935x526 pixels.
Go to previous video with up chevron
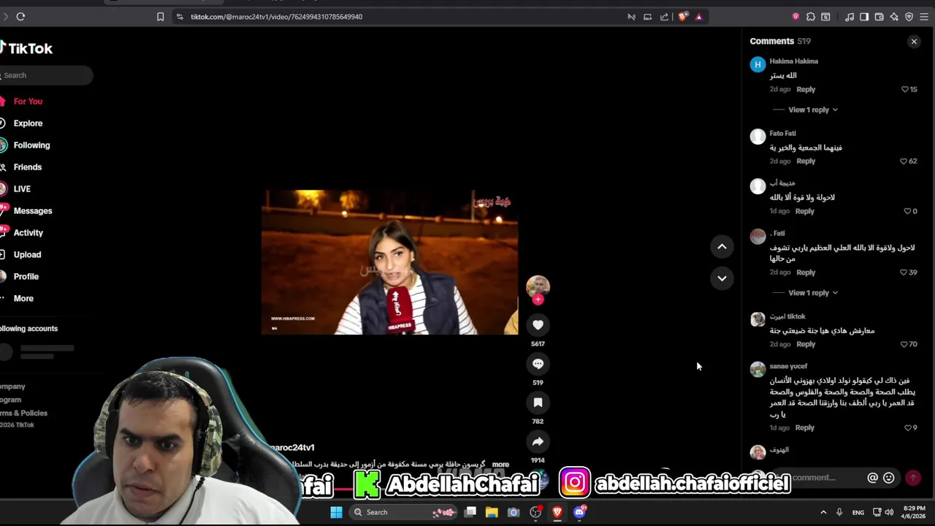[x=722, y=247]
